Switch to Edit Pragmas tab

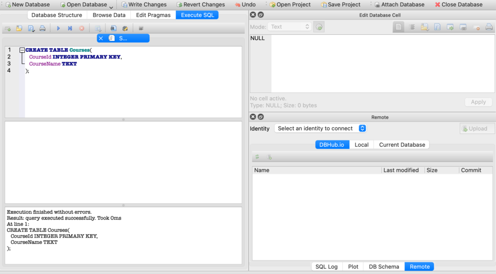pos(153,15)
